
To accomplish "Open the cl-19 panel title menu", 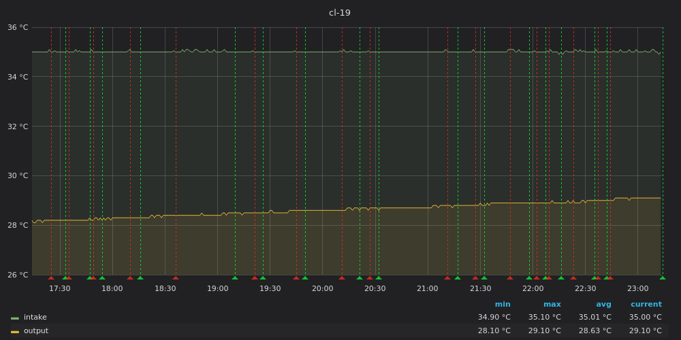I will coord(340,13).
